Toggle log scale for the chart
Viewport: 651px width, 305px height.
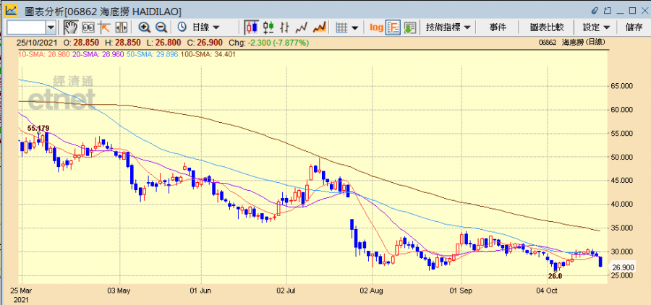coord(376,27)
